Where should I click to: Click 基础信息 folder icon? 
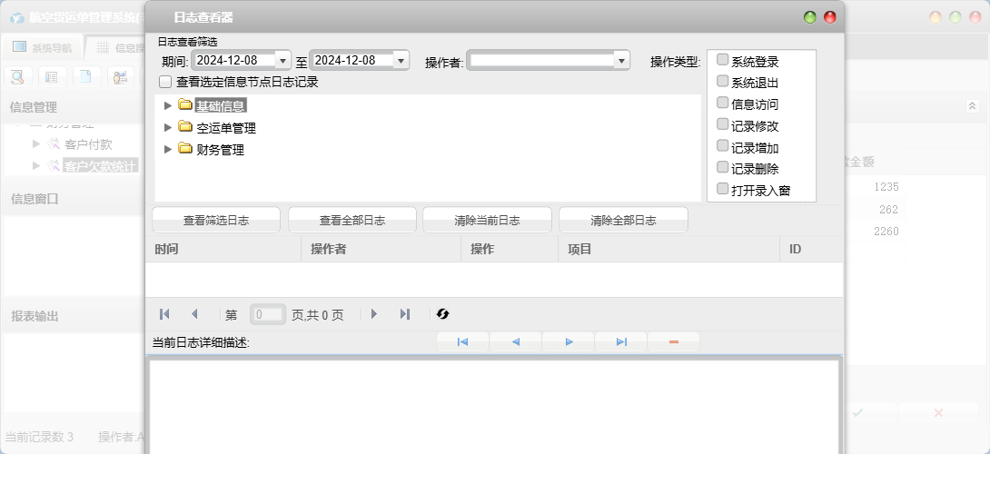pyautogui.click(x=185, y=104)
